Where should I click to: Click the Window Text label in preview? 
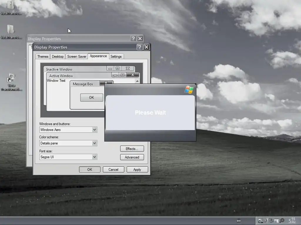coord(56,81)
